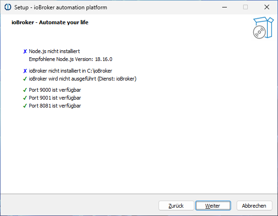The image size is (278, 216).
Task: Click the Port 8081 ist verfügbar text
Action: [55, 106]
